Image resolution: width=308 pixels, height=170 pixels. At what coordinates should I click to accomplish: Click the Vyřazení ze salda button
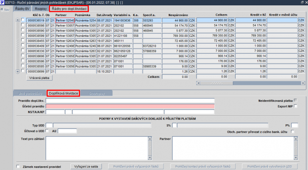[x=86, y=167]
